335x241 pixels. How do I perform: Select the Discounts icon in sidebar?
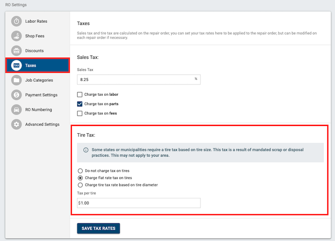coord(16,51)
